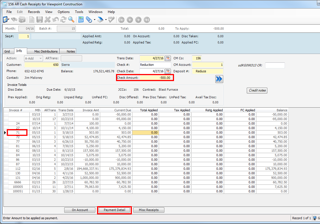
Task: Click the Seq# input field
Action: pos(24,36)
